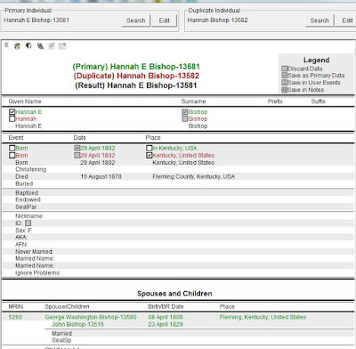
Task: Click the 'Married' row under spouses
Action: 198,333
